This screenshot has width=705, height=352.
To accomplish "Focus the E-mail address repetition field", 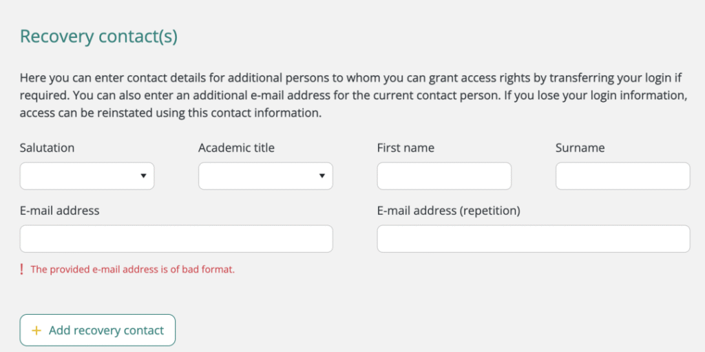I will [534, 239].
